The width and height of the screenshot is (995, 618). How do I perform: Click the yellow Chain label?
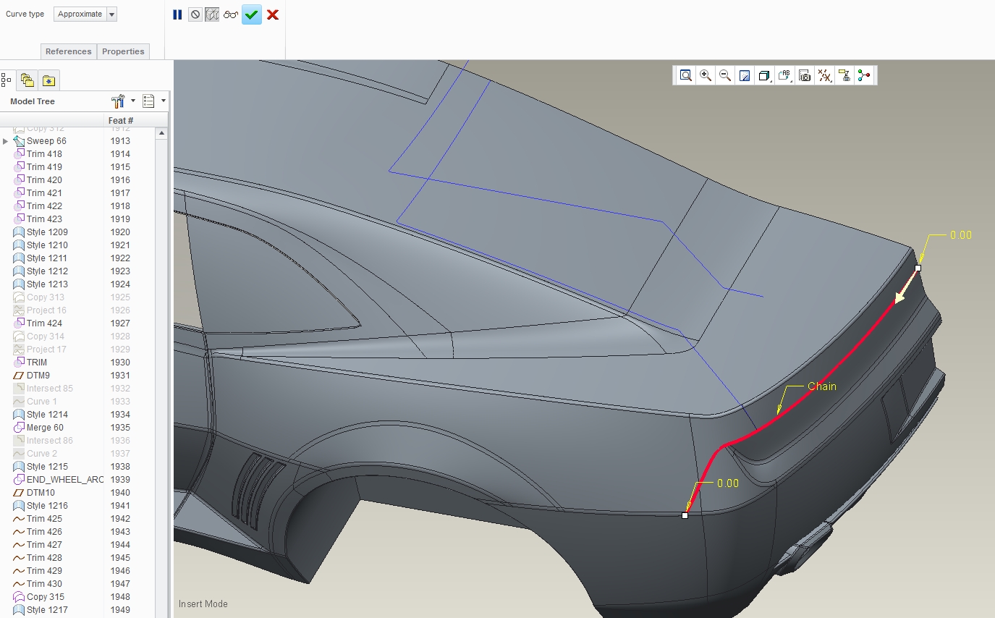pyautogui.click(x=822, y=386)
